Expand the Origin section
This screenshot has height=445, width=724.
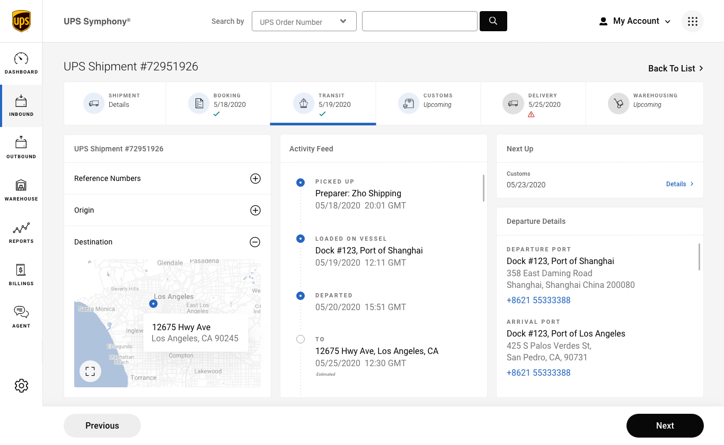(x=255, y=211)
